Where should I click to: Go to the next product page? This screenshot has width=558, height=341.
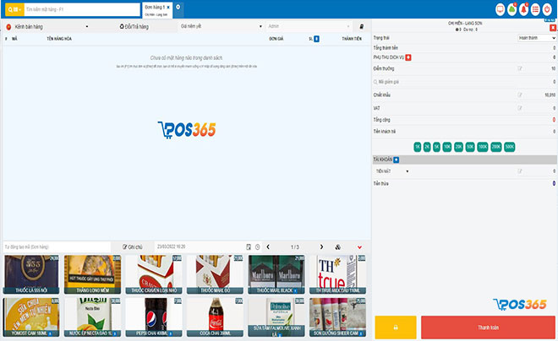(x=321, y=246)
